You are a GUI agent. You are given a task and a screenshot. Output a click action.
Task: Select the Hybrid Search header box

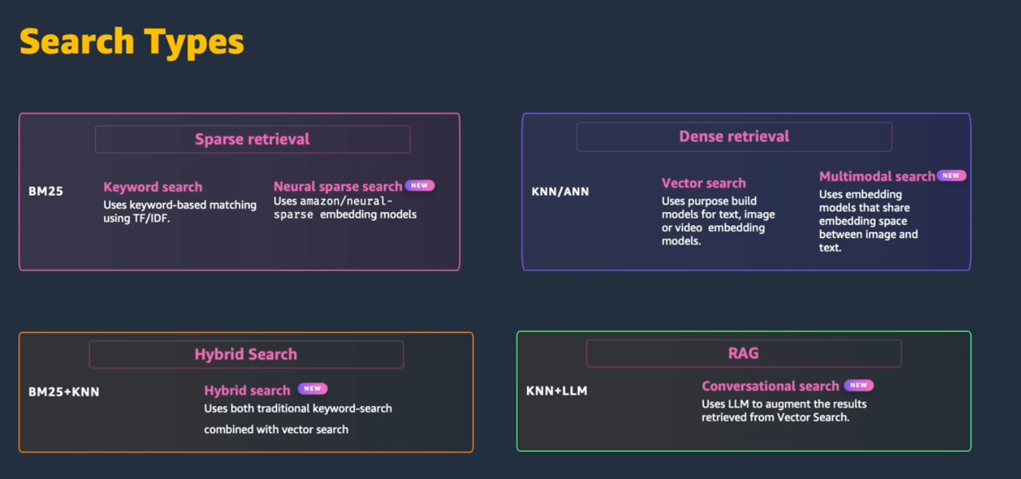coord(246,354)
